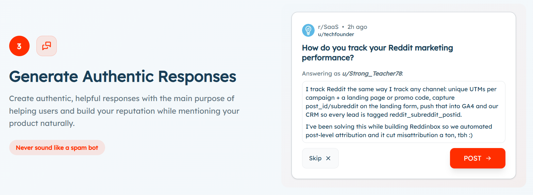Click the 'Generate Authentic Responses' heading

coord(122,76)
